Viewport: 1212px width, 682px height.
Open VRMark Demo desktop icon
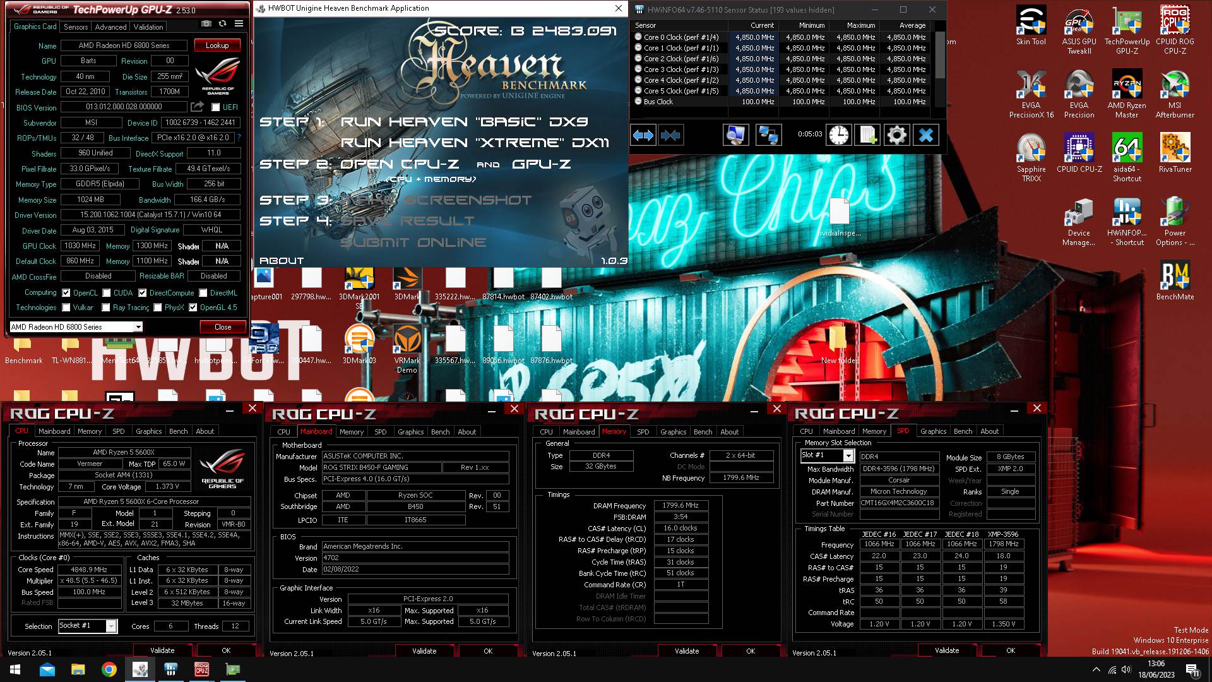pos(407,349)
